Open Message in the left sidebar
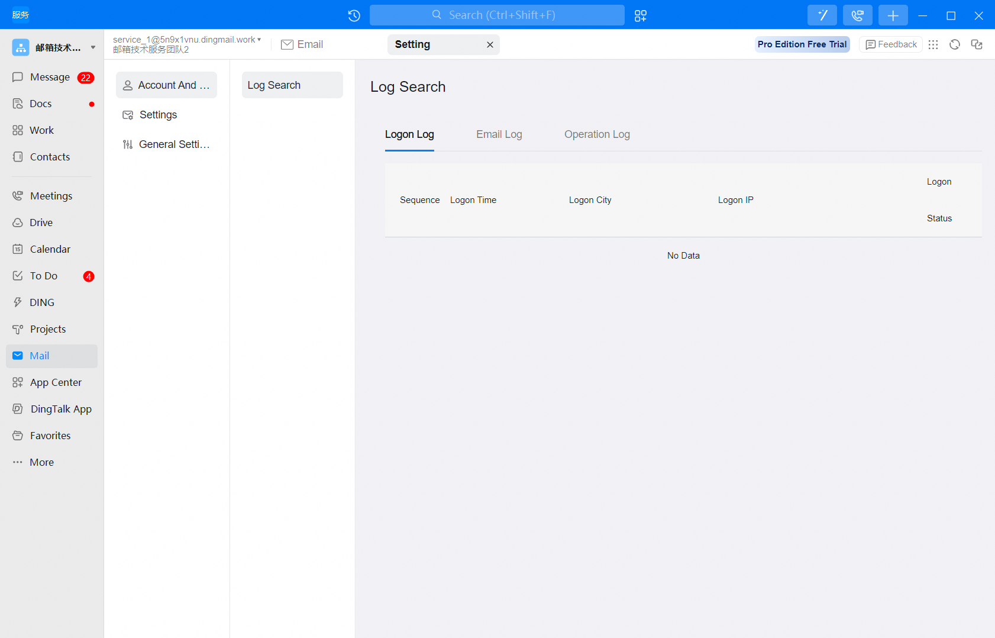 click(50, 77)
